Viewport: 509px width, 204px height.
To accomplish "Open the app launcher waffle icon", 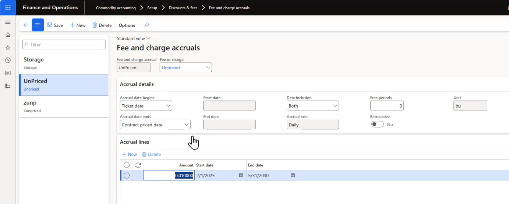I will click(8, 7).
